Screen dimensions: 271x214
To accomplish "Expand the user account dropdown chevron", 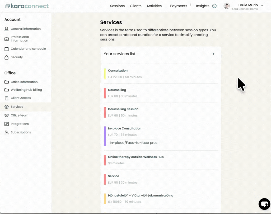I will [x=262, y=6].
